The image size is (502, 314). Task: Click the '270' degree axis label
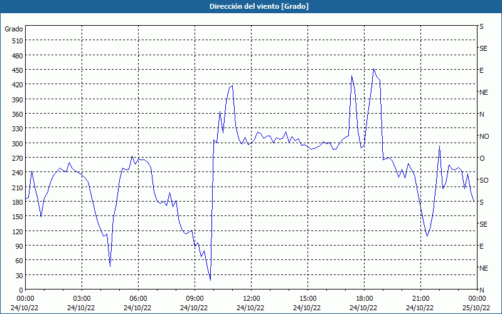point(18,158)
